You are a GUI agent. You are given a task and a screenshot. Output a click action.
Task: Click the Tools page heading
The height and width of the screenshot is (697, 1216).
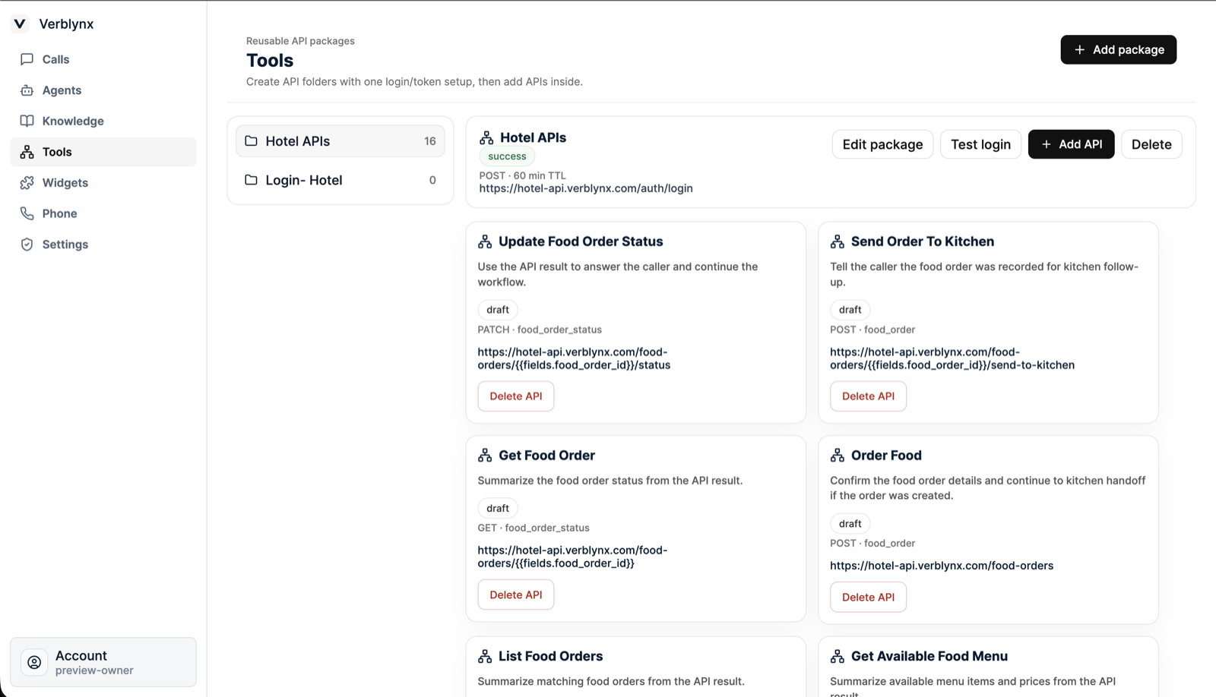[x=270, y=60]
